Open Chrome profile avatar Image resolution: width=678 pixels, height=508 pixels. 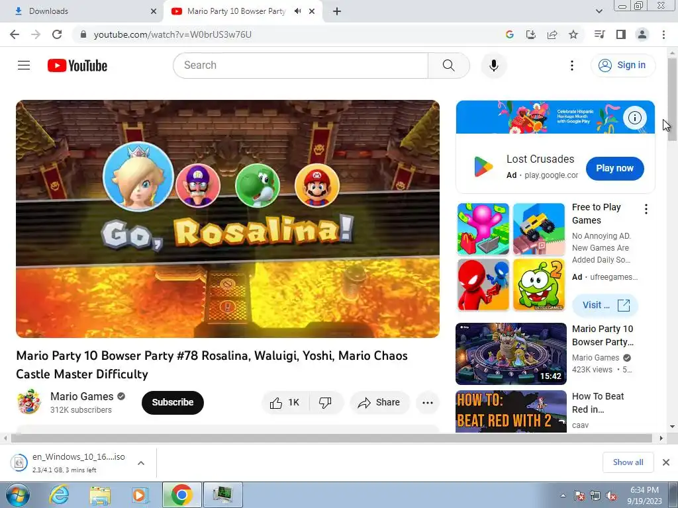coord(642,34)
